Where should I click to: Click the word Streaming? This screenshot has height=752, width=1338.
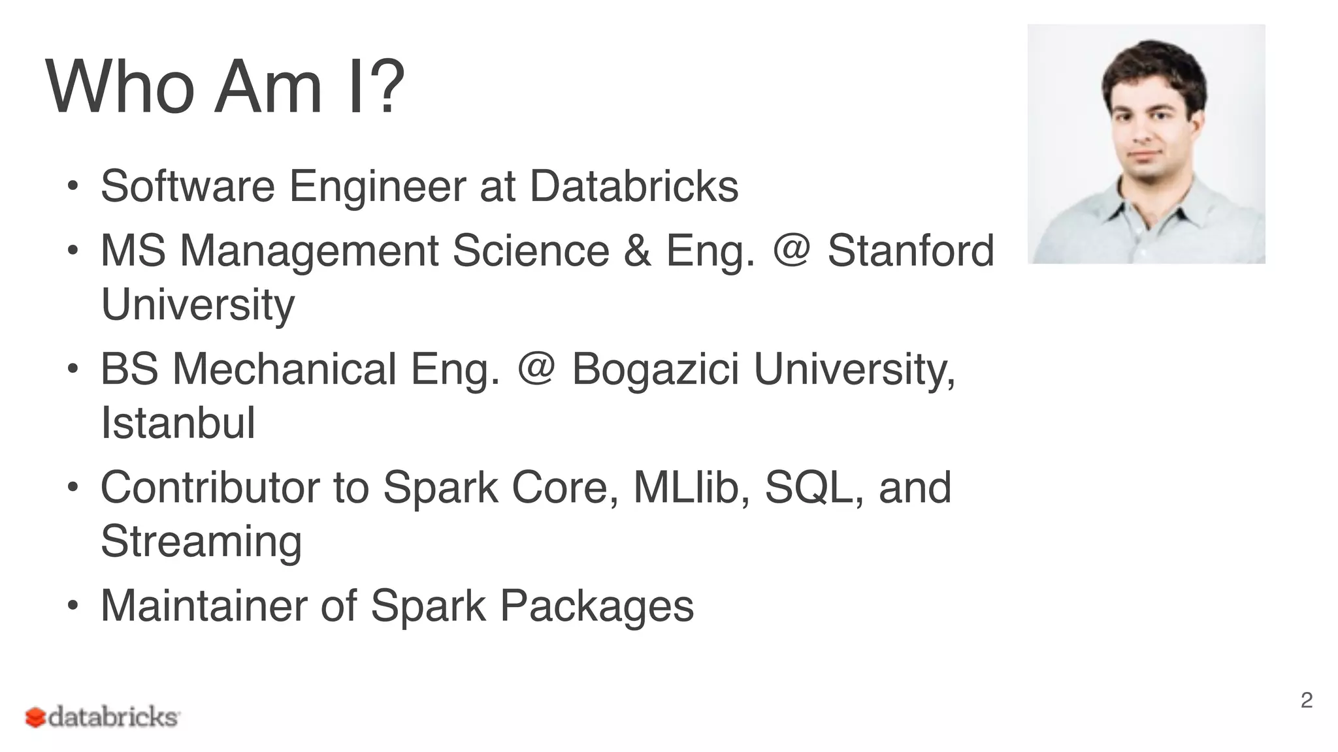pyautogui.click(x=201, y=542)
